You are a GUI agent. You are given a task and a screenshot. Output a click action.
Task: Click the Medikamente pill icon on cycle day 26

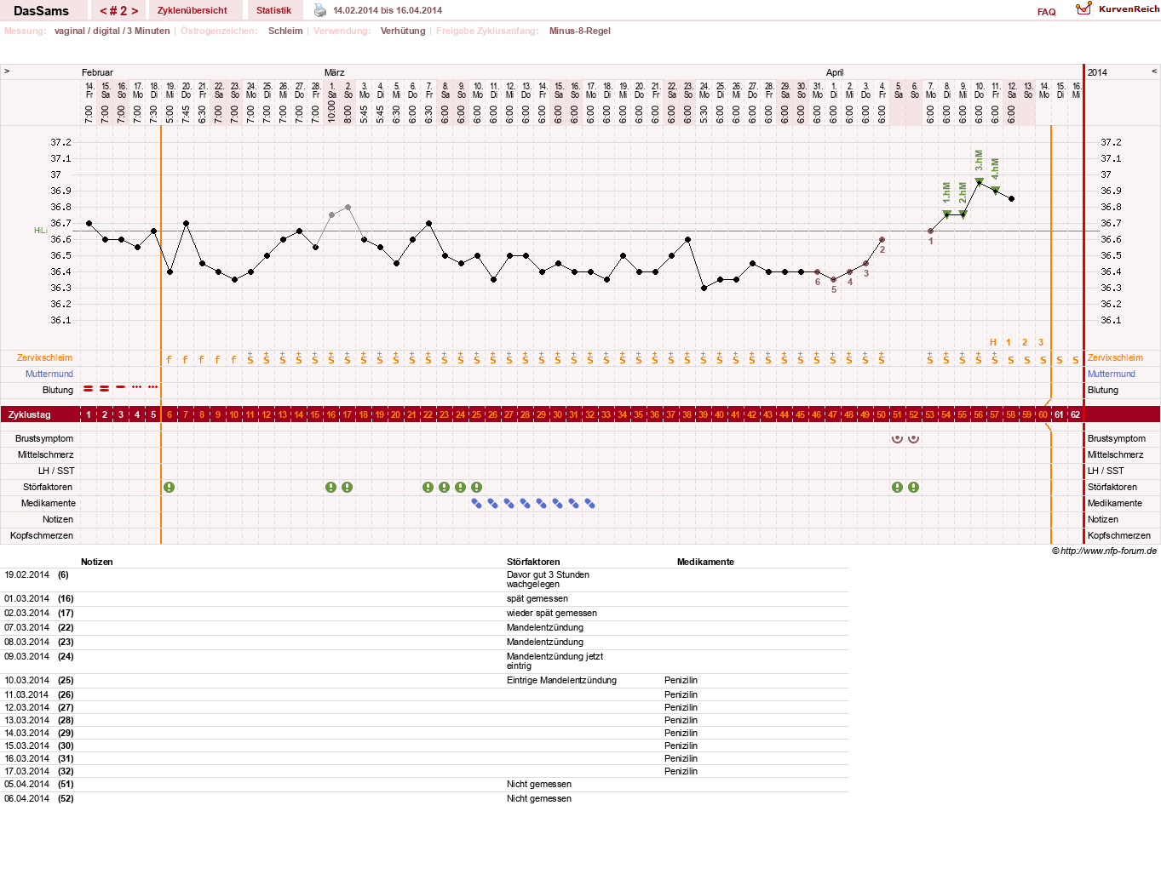pos(493,504)
